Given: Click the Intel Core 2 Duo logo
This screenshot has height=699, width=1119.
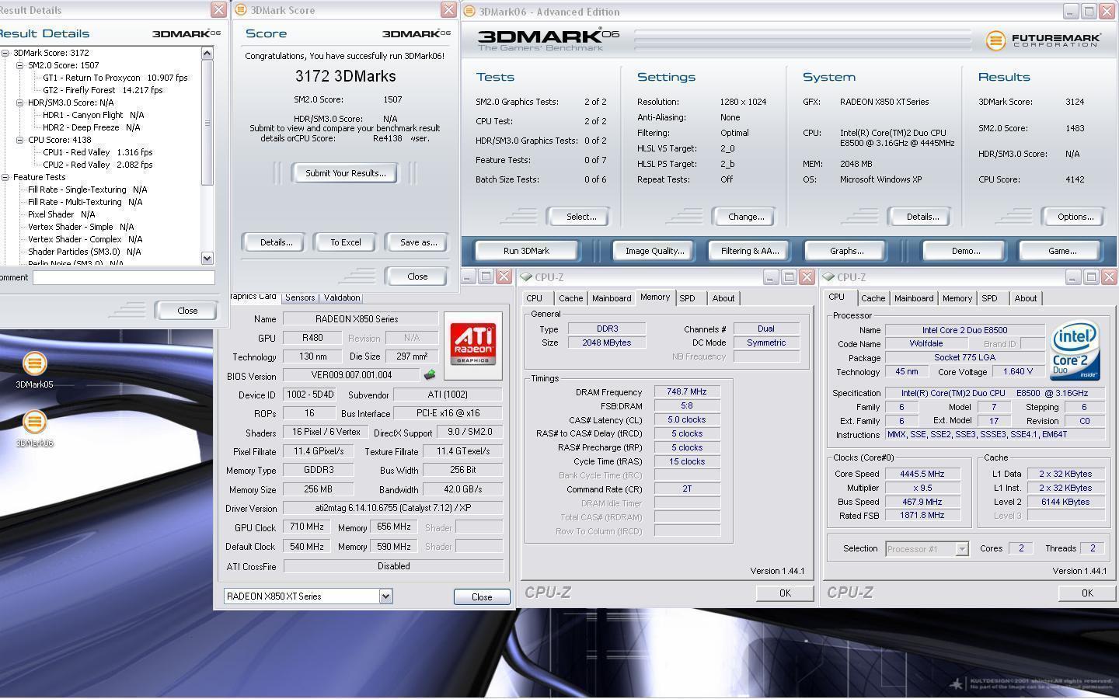Looking at the screenshot, I should point(1075,351).
